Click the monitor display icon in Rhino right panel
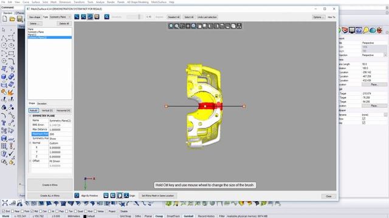 (x=352, y=30)
